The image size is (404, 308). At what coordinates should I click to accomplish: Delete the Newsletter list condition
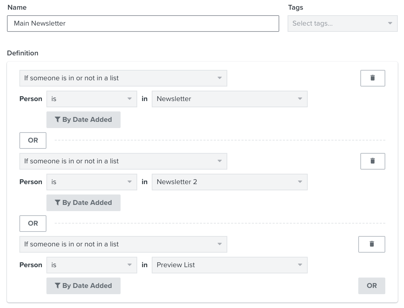[x=372, y=78]
